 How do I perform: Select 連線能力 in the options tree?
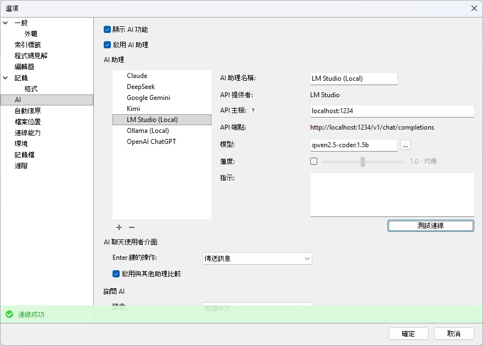point(28,133)
